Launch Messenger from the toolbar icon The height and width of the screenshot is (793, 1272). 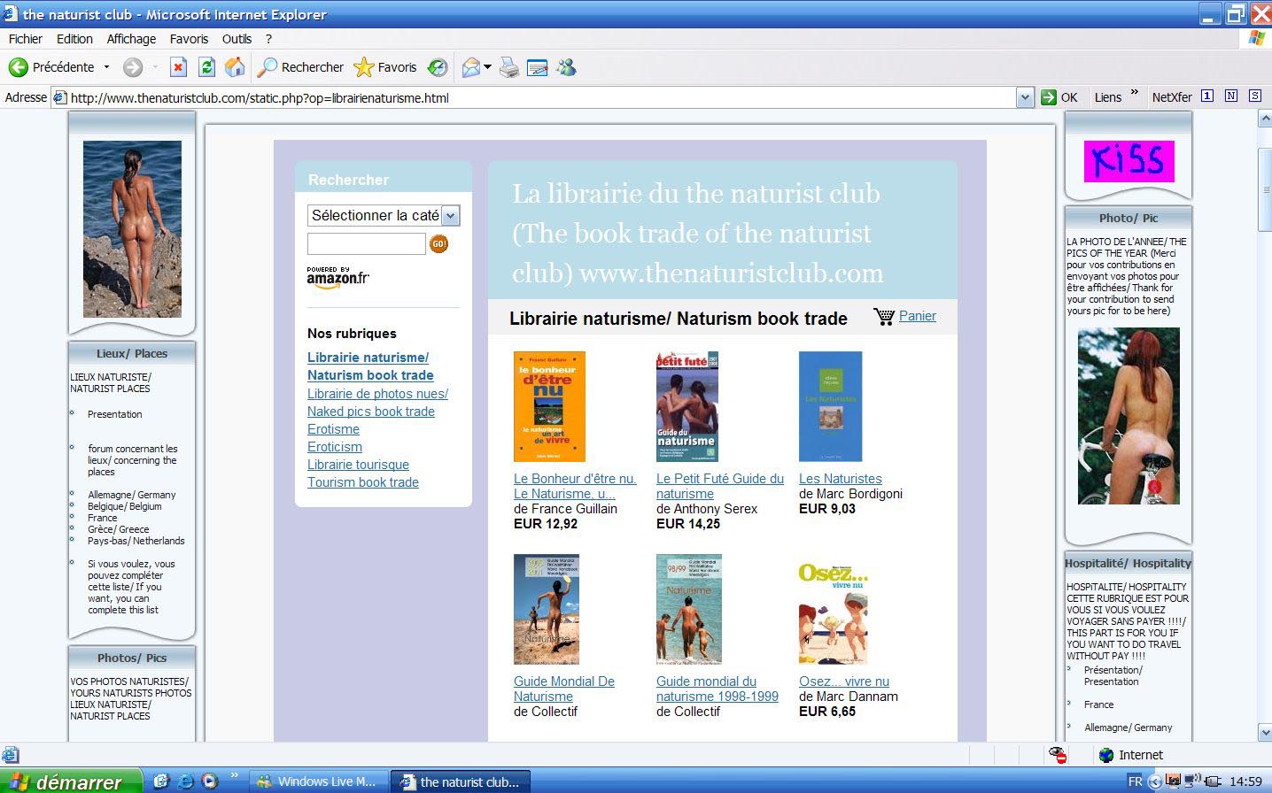point(567,67)
